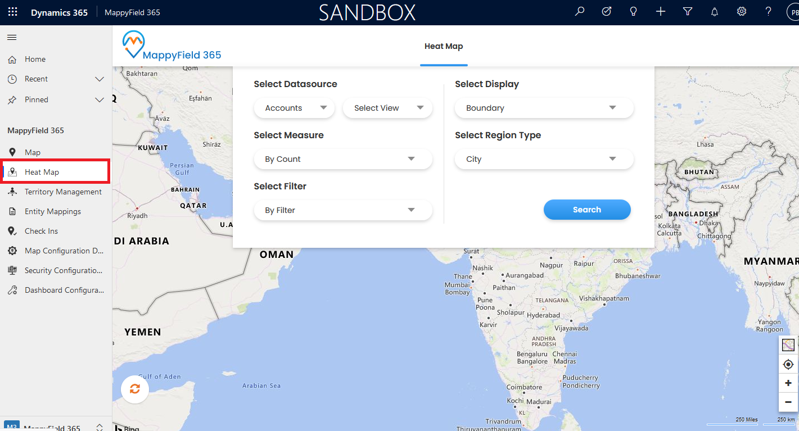Viewport: 799px width, 431px height.
Task: Open the user profile avatar
Action: pos(793,12)
